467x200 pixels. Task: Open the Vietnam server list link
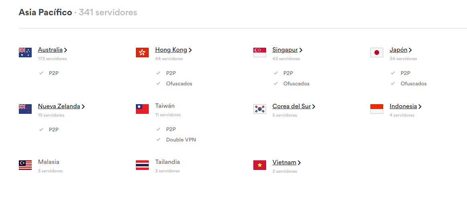coord(284,162)
